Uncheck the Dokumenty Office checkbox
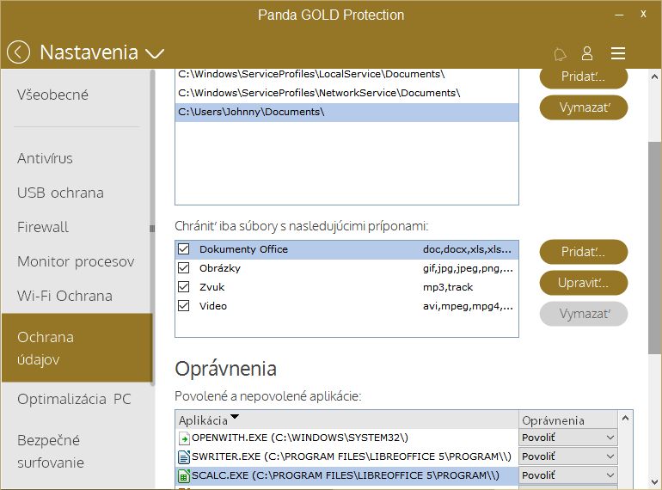The width and height of the screenshot is (662, 490). click(x=183, y=249)
